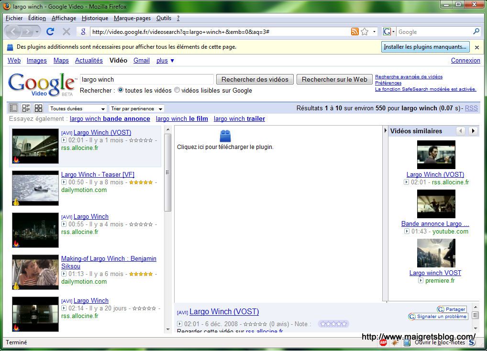The image size is (487, 351).
Task: Open the Édition menu
Action: point(37,18)
